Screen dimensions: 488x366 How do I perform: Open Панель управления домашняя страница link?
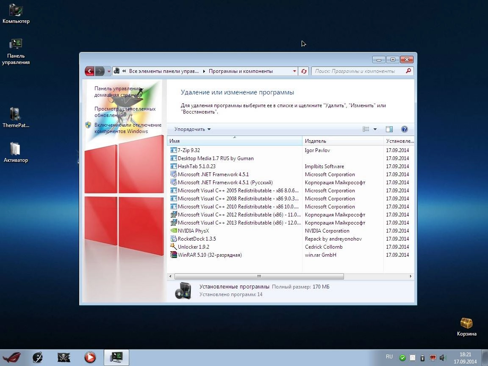click(118, 91)
